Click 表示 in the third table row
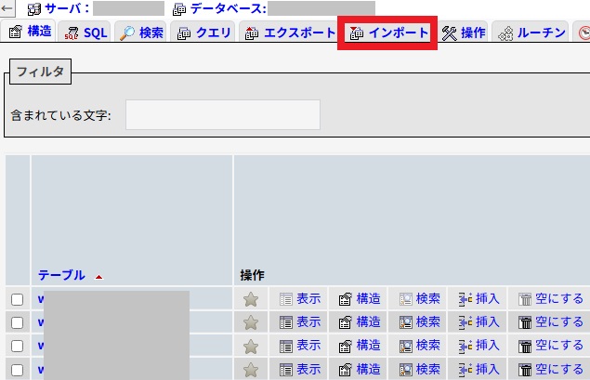590x380 pixels. pos(300,346)
